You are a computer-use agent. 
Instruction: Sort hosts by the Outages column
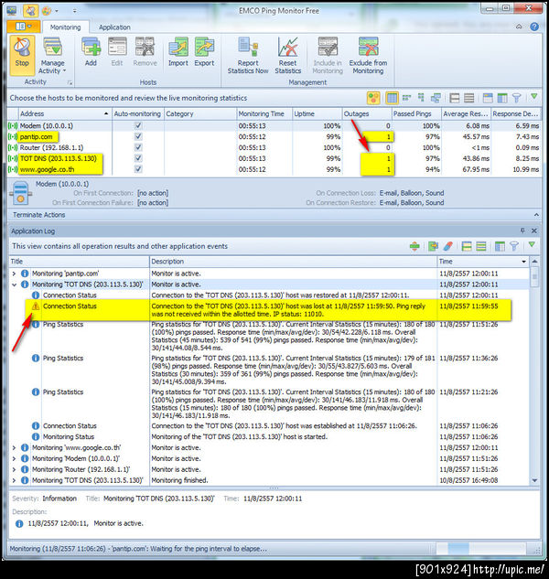click(367, 113)
